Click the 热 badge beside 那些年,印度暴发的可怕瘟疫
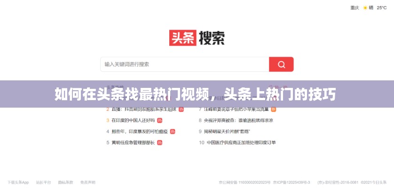394x188 pixels. pos(173,131)
